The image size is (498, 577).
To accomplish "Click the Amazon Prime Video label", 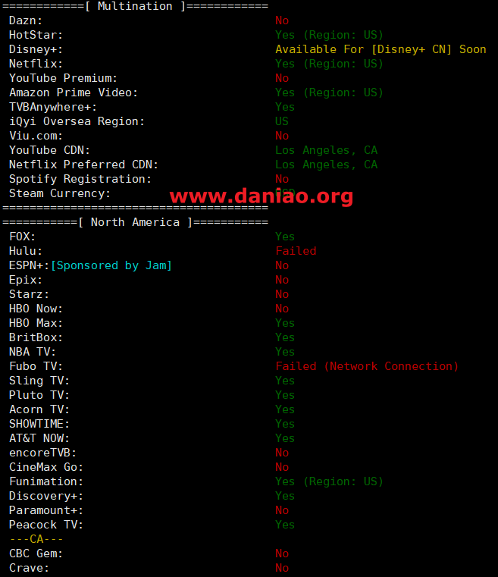I will [74, 93].
